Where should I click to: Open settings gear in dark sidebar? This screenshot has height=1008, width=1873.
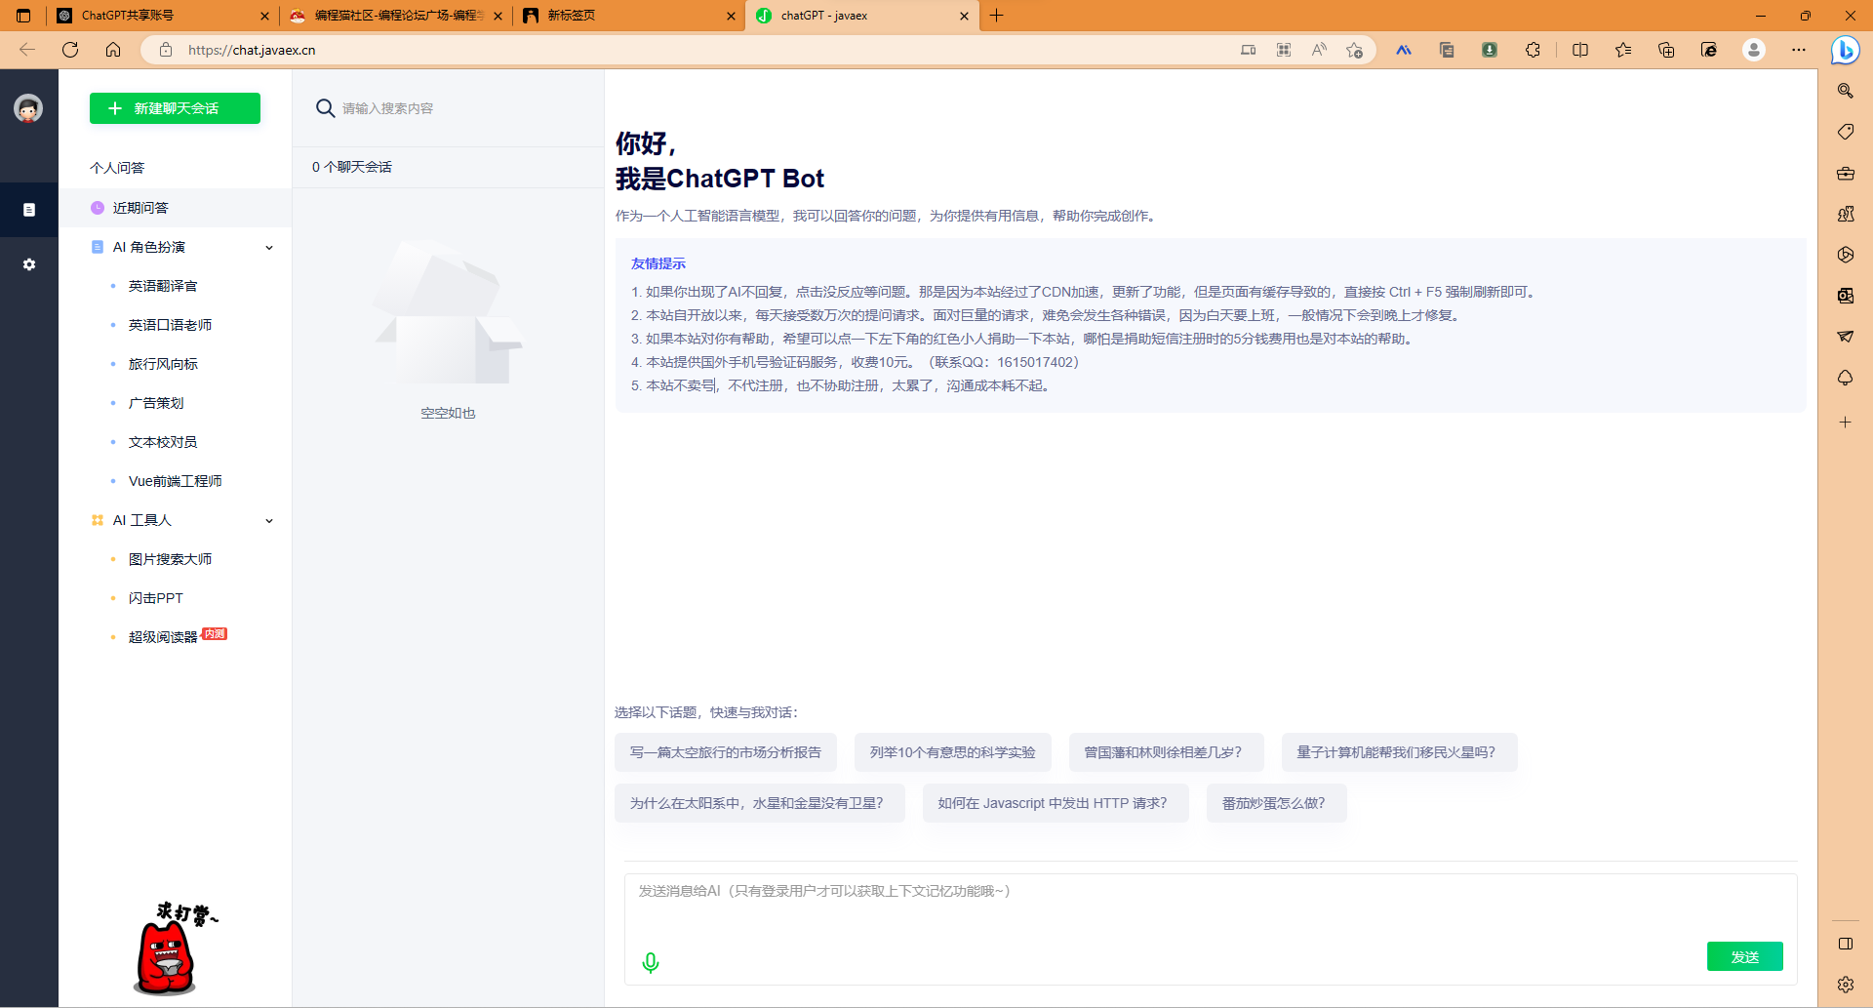[29, 264]
